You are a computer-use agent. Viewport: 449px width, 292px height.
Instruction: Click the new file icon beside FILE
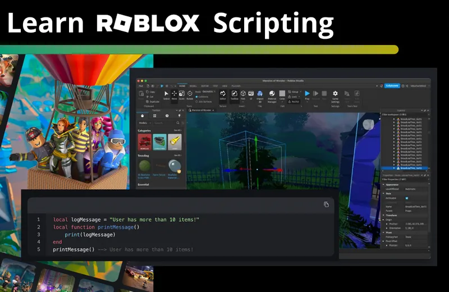[x=148, y=86]
